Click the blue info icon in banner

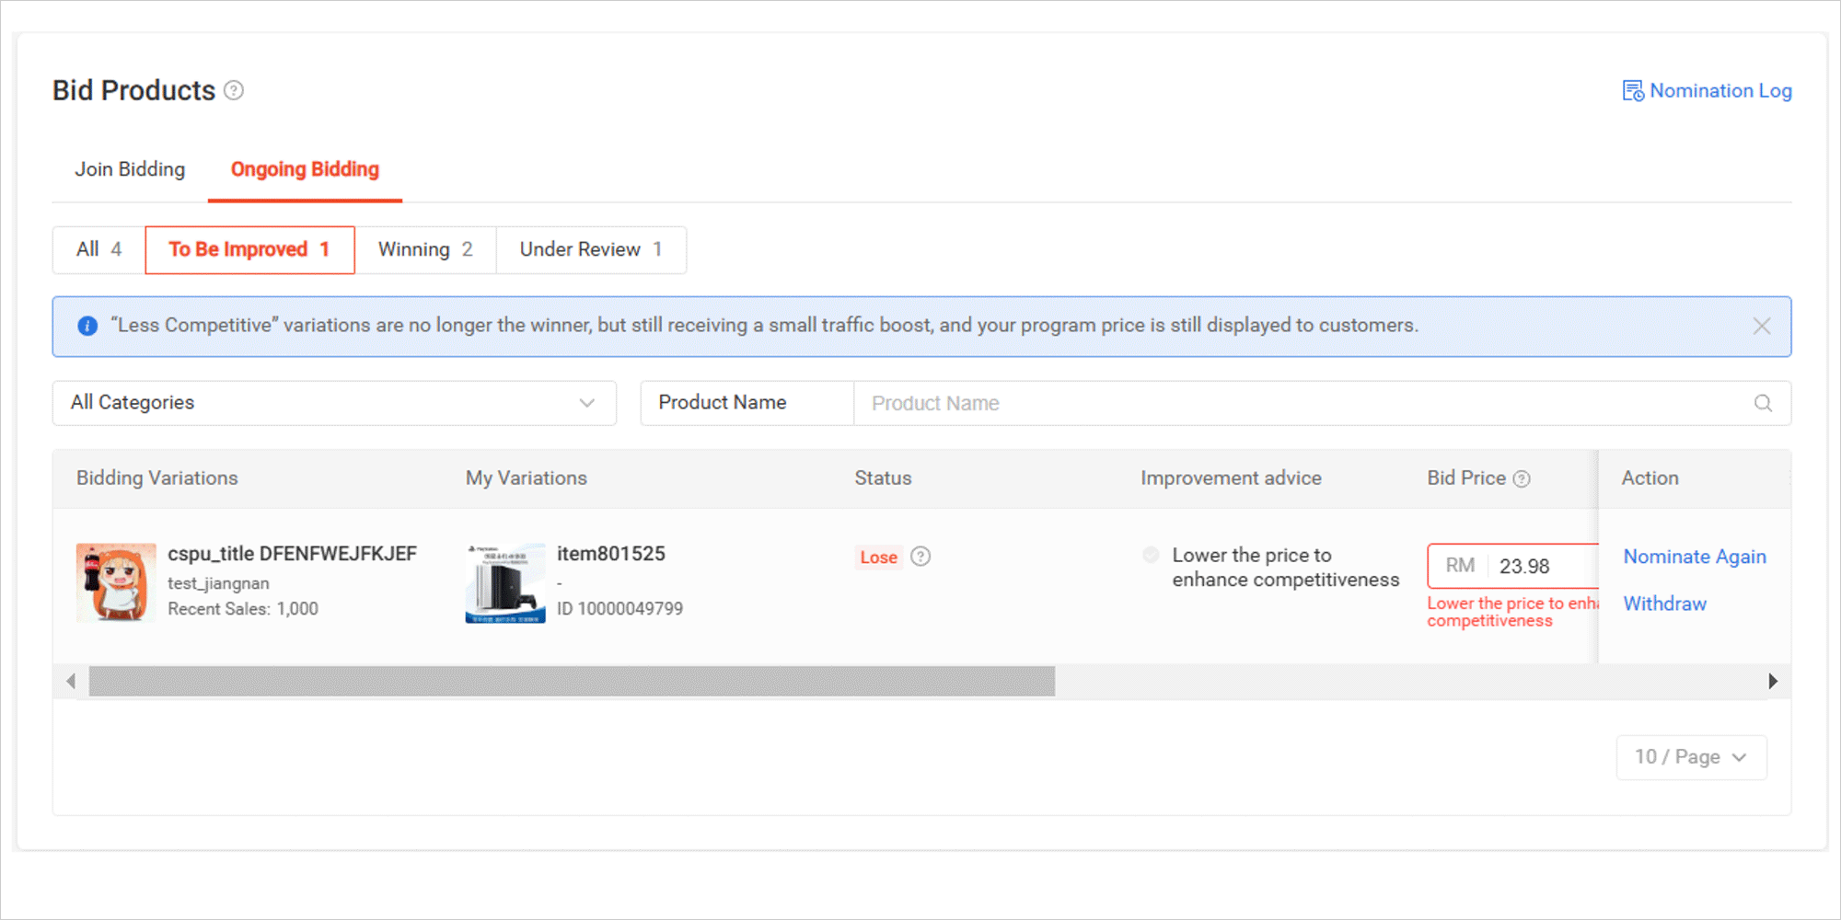tap(87, 326)
